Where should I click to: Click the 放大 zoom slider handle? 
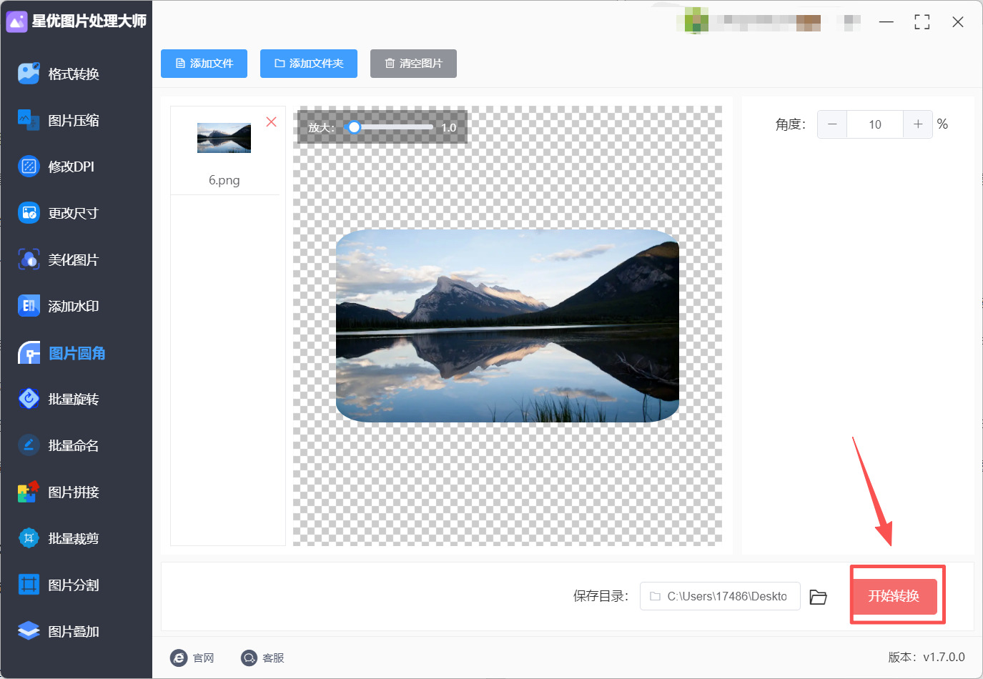click(354, 127)
